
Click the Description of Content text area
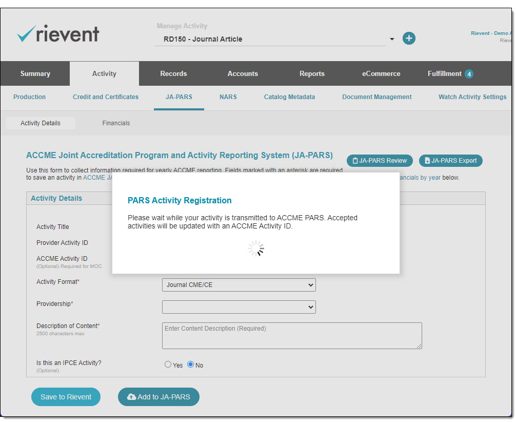click(x=292, y=336)
